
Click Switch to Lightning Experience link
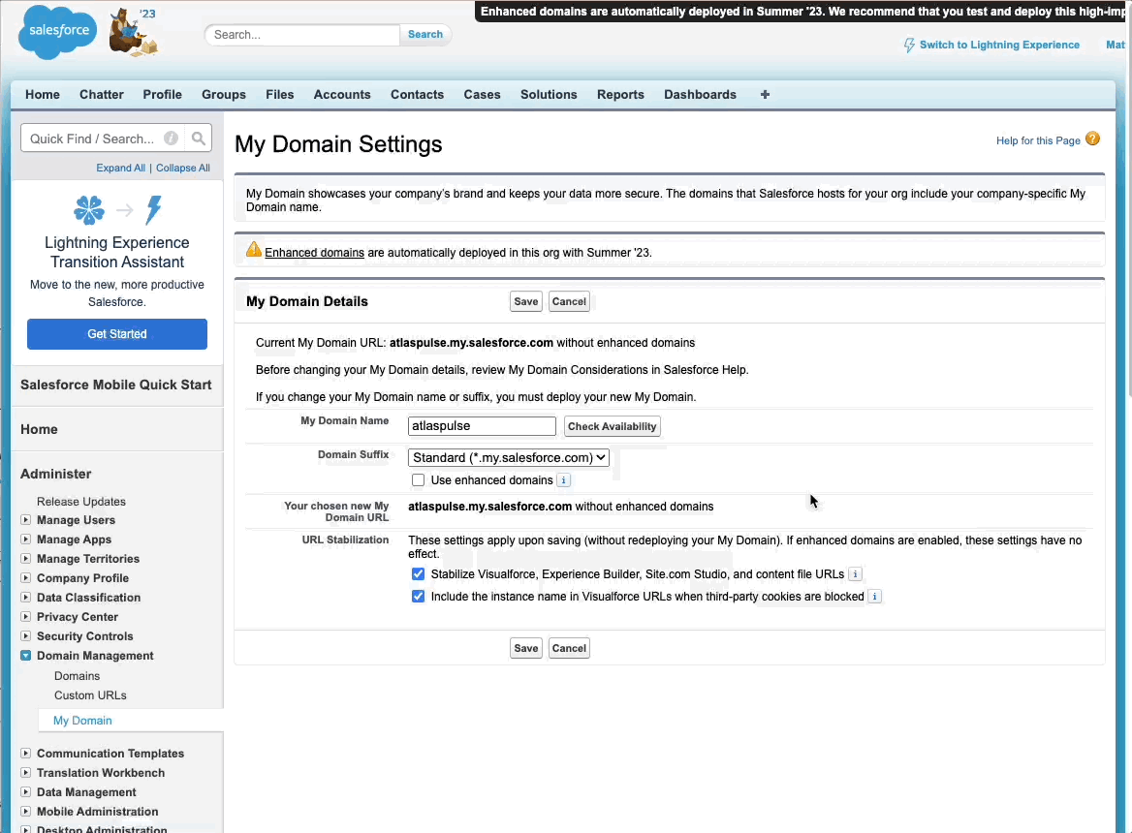pyautogui.click(x=999, y=45)
